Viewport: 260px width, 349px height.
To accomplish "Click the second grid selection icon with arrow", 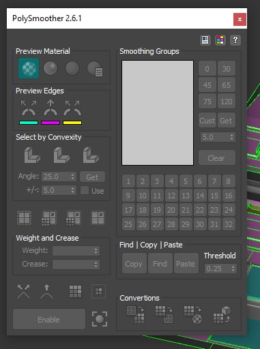I will [48, 218].
